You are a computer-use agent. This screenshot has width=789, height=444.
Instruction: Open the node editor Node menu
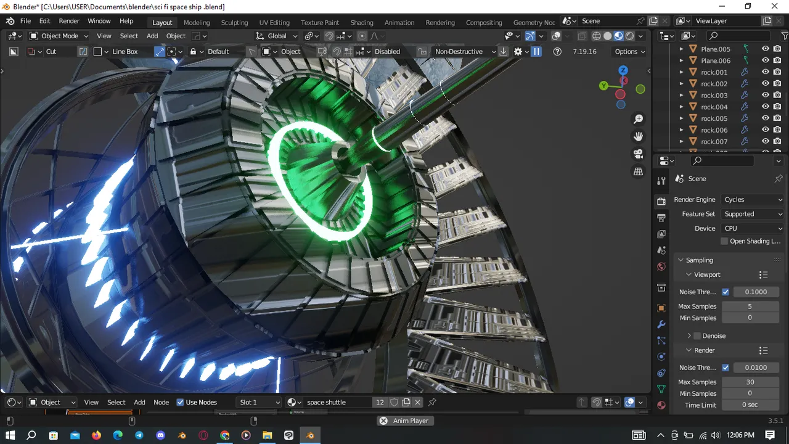(161, 402)
